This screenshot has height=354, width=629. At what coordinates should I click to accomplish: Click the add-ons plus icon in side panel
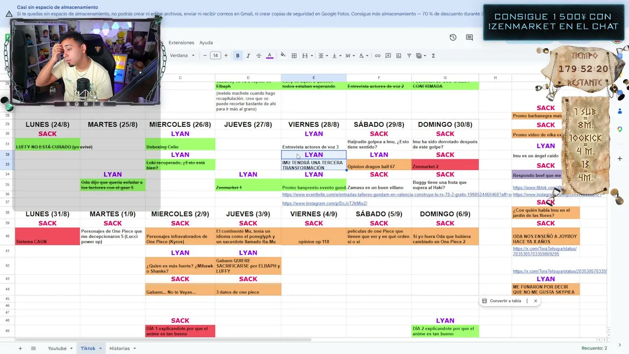[x=620, y=159]
